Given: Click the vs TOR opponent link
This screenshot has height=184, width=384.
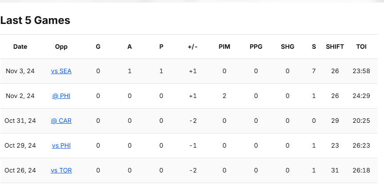Looking at the screenshot, I should tap(61, 170).
